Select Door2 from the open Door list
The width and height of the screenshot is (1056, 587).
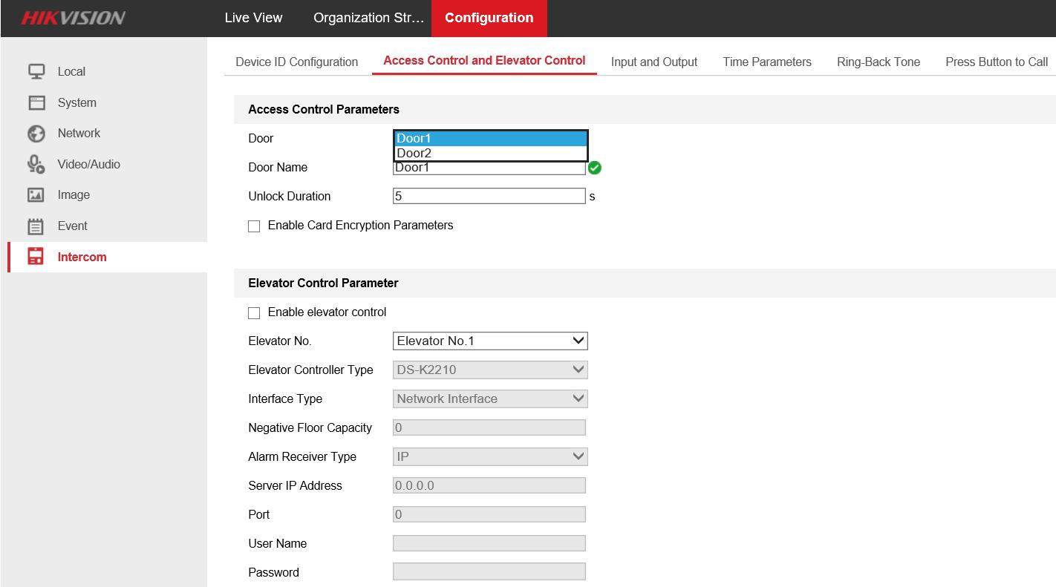pos(489,154)
